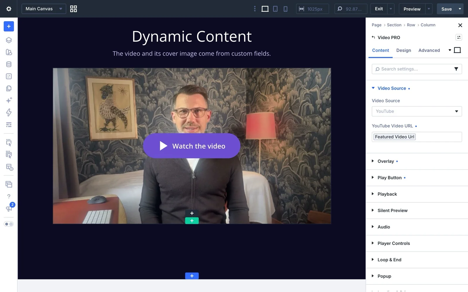Click the Watch the video play button
This screenshot has height=292, width=468.
(192, 146)
